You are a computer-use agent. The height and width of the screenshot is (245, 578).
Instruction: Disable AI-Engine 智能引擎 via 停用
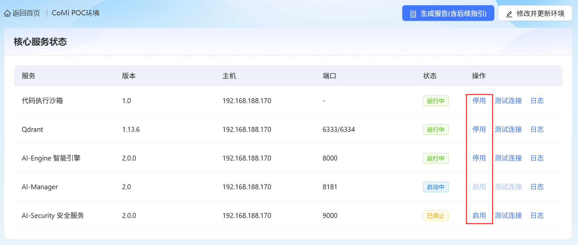point(479,158)
